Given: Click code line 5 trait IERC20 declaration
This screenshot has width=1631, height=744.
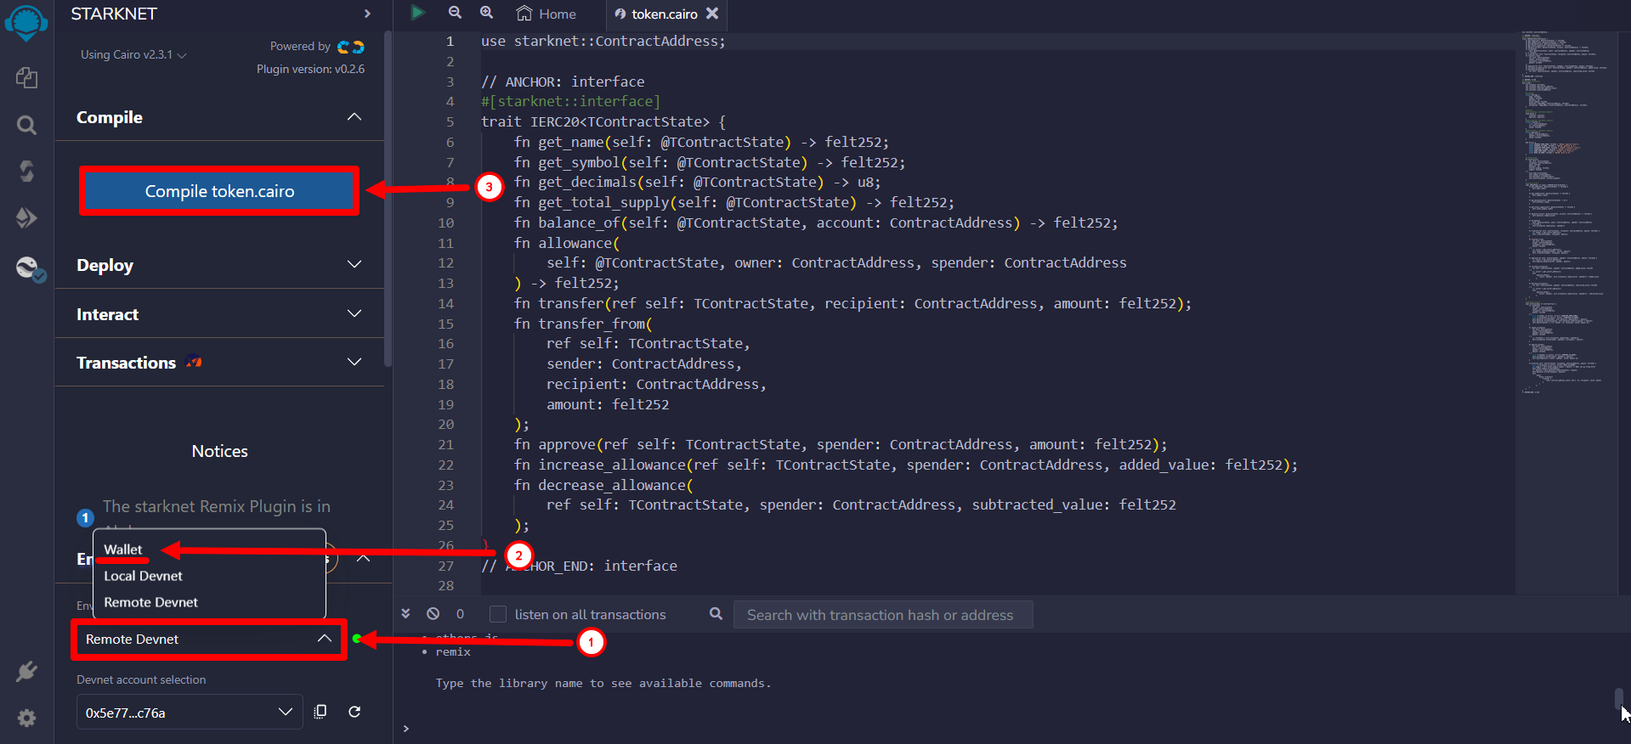Looking at the screenshot, I should (x=603, y=121).
